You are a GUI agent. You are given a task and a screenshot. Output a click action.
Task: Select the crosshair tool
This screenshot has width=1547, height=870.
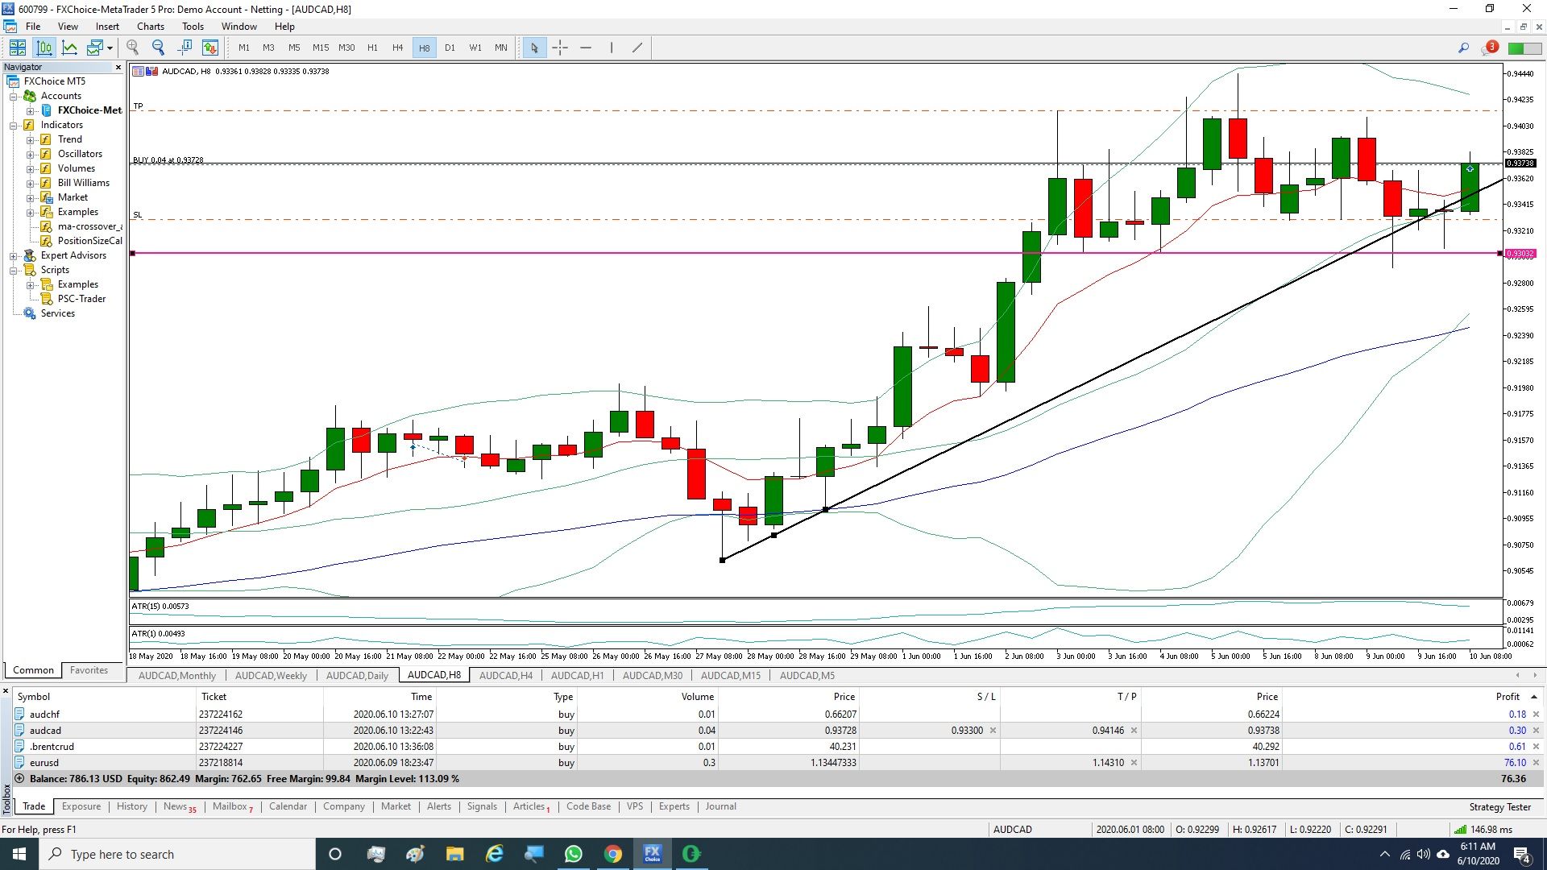[x=560, y=48]
